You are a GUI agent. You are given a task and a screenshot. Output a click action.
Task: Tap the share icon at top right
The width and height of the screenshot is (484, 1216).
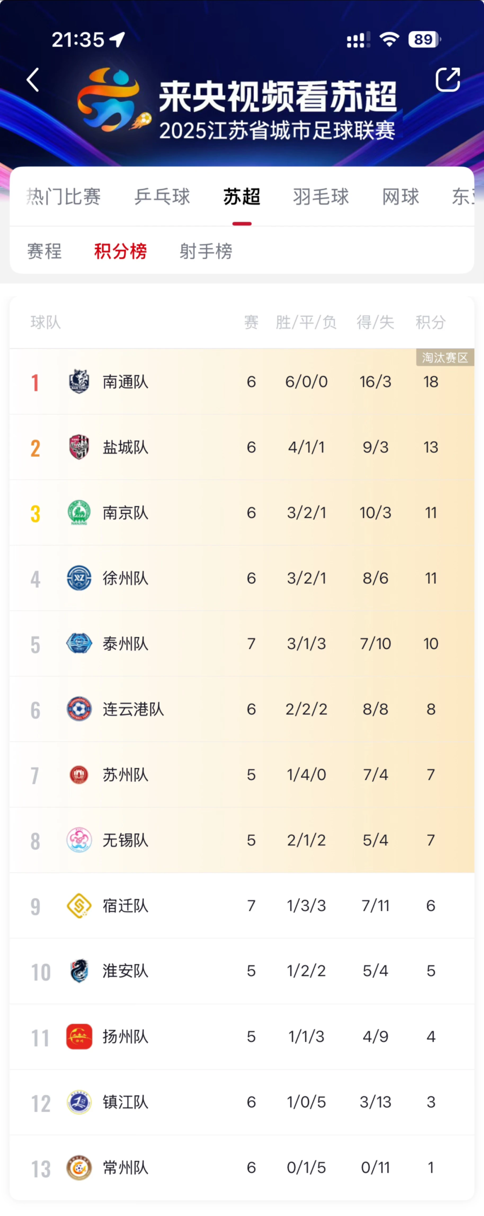tap(447, 79)
